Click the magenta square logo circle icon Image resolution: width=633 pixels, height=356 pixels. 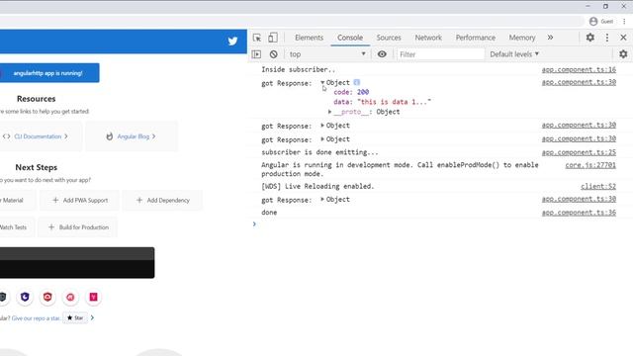93,297
